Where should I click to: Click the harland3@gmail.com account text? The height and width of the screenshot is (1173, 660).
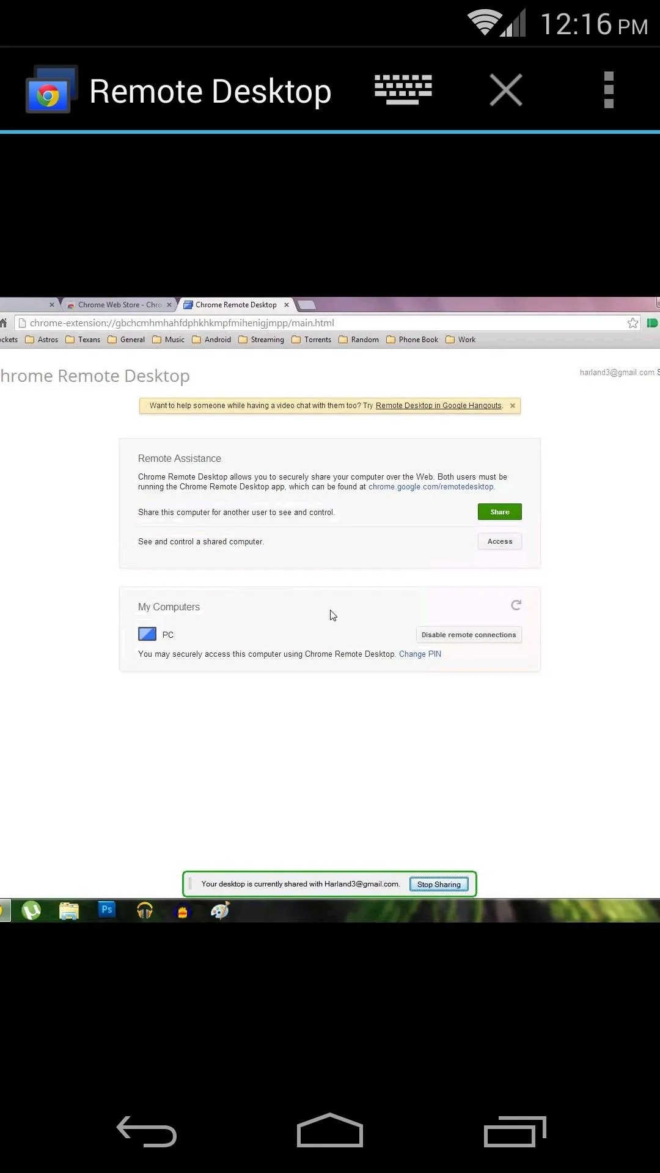pos(617,372)
